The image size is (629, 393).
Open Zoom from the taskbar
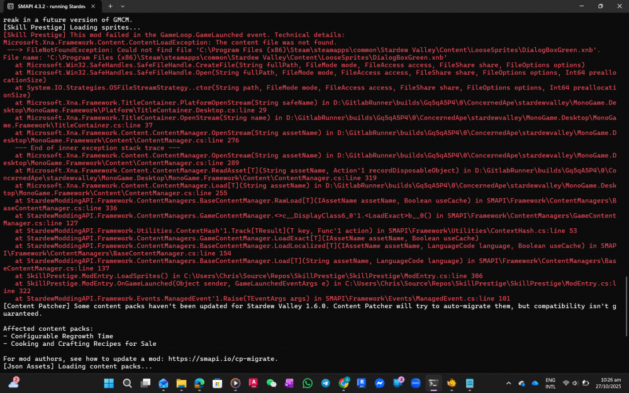[416, 383]
